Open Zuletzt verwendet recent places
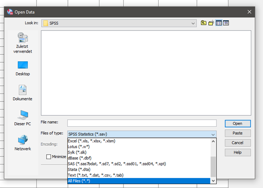 (23, 42)
